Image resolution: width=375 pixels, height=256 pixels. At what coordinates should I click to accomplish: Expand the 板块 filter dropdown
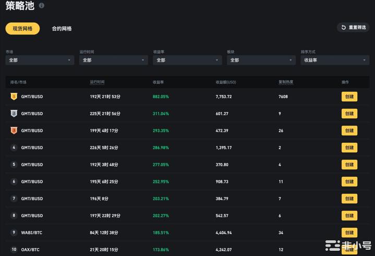point(261,60)
